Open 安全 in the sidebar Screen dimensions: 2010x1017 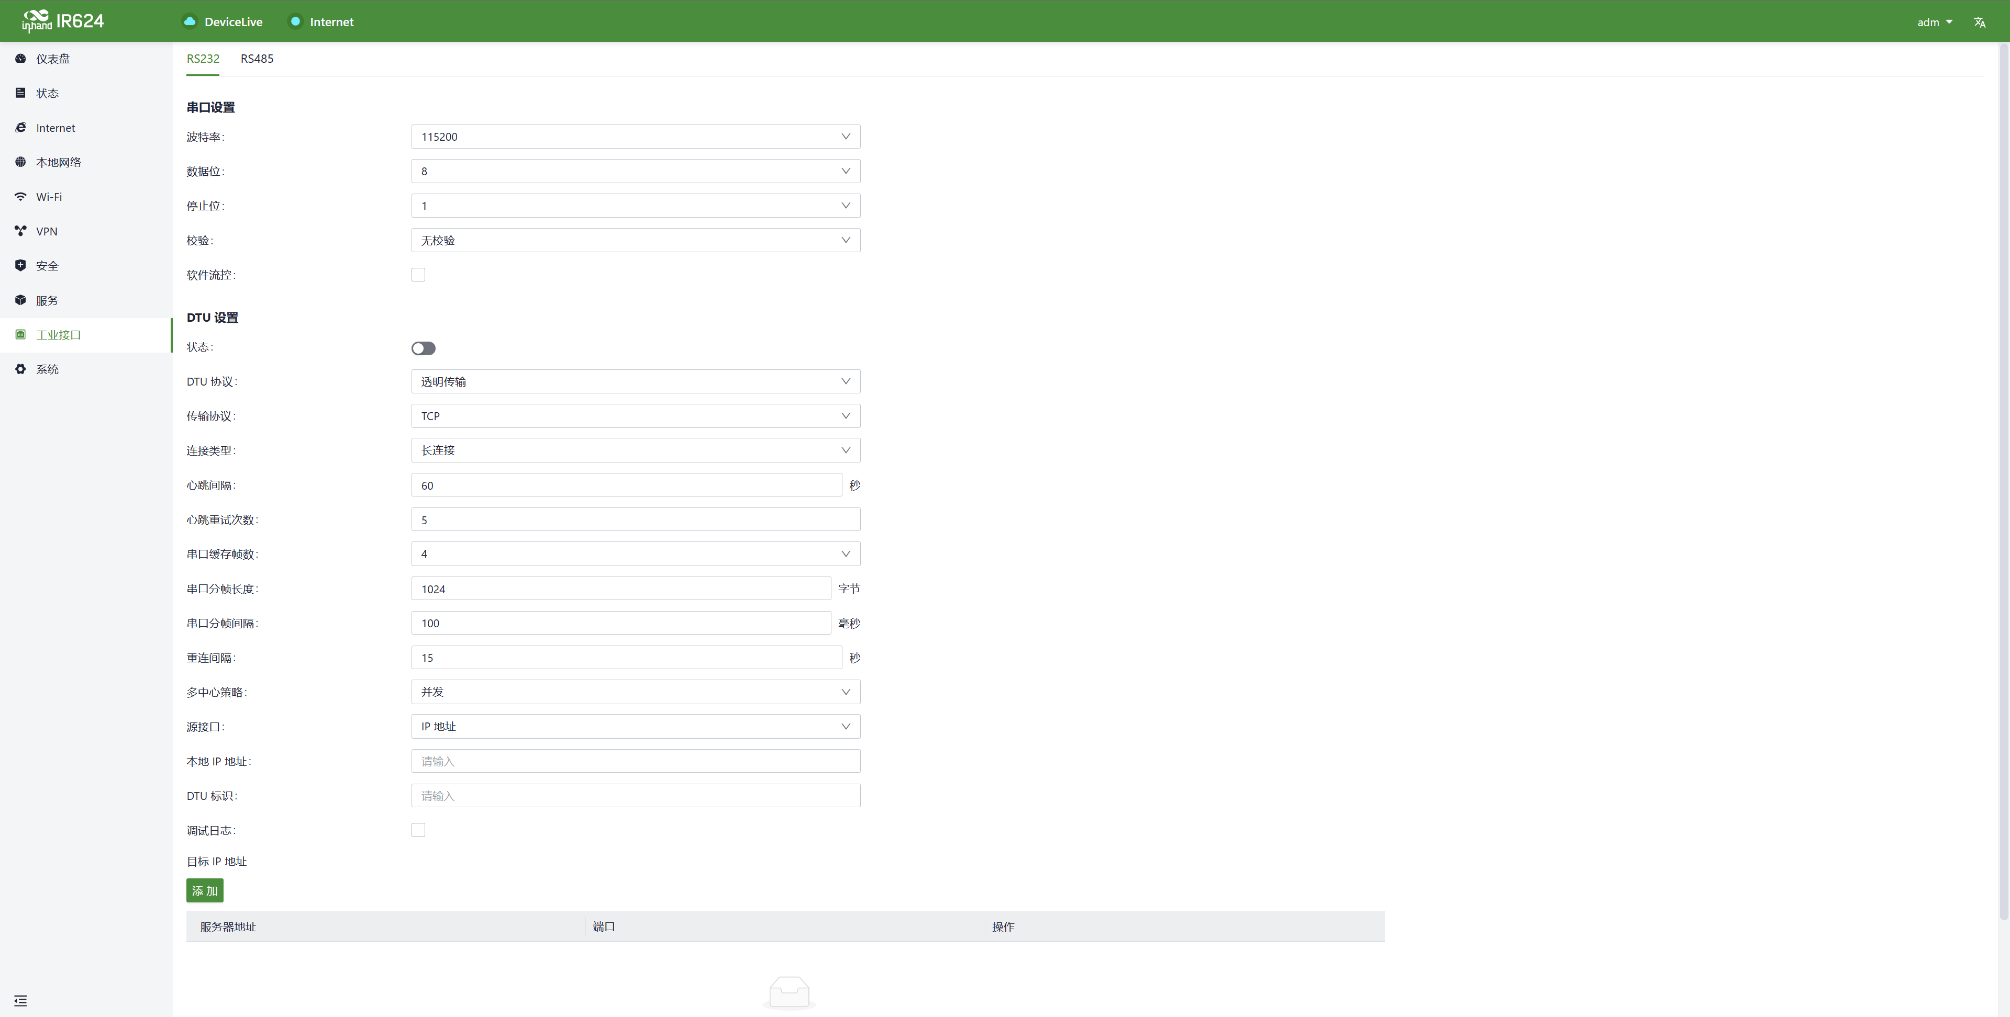(86, 265)
